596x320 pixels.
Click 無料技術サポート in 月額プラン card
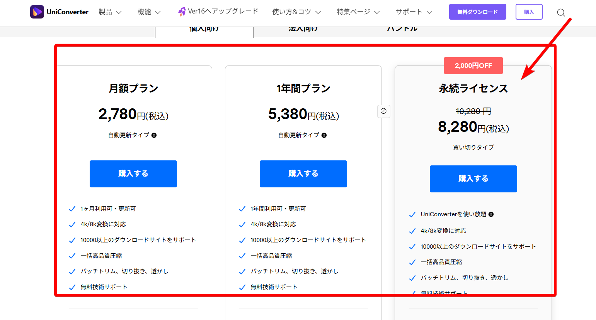pyautogui.click(x=104, y=287)
